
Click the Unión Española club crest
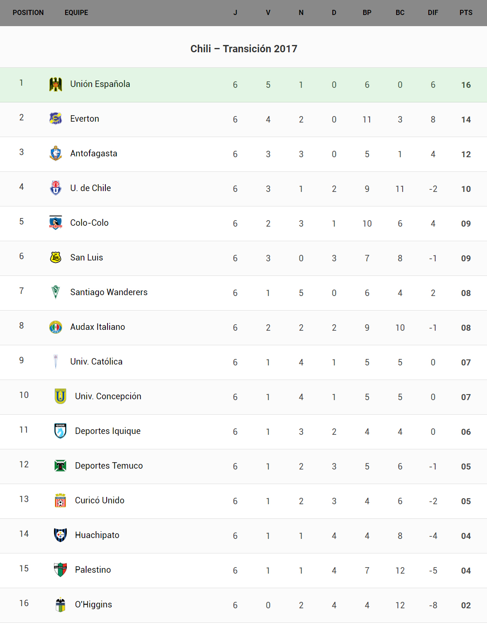(x=56, y=84)
